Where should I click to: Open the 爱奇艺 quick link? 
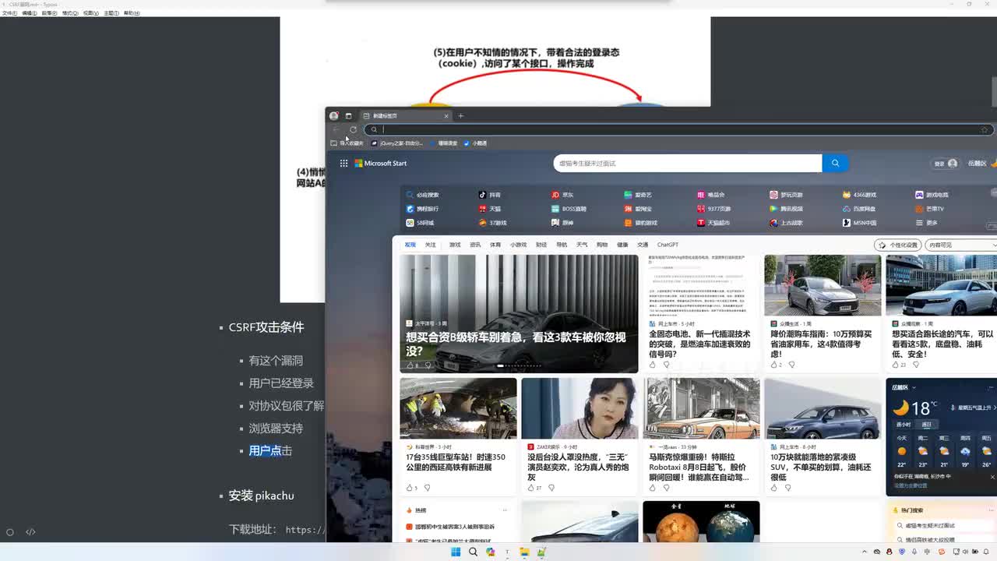point(638,195)
